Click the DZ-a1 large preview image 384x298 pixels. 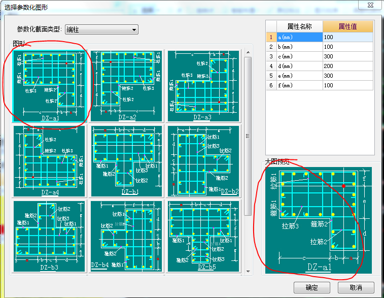pos(319,220)
